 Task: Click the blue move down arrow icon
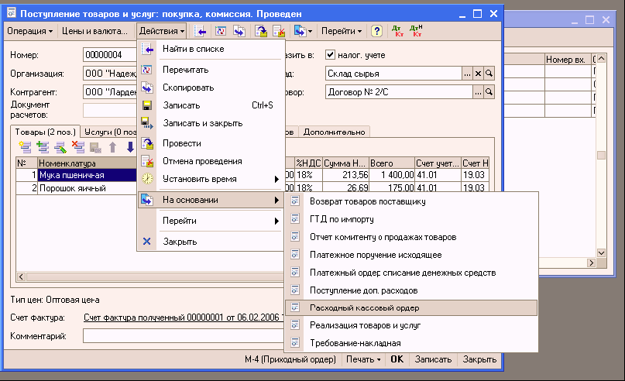coord(130,146)
